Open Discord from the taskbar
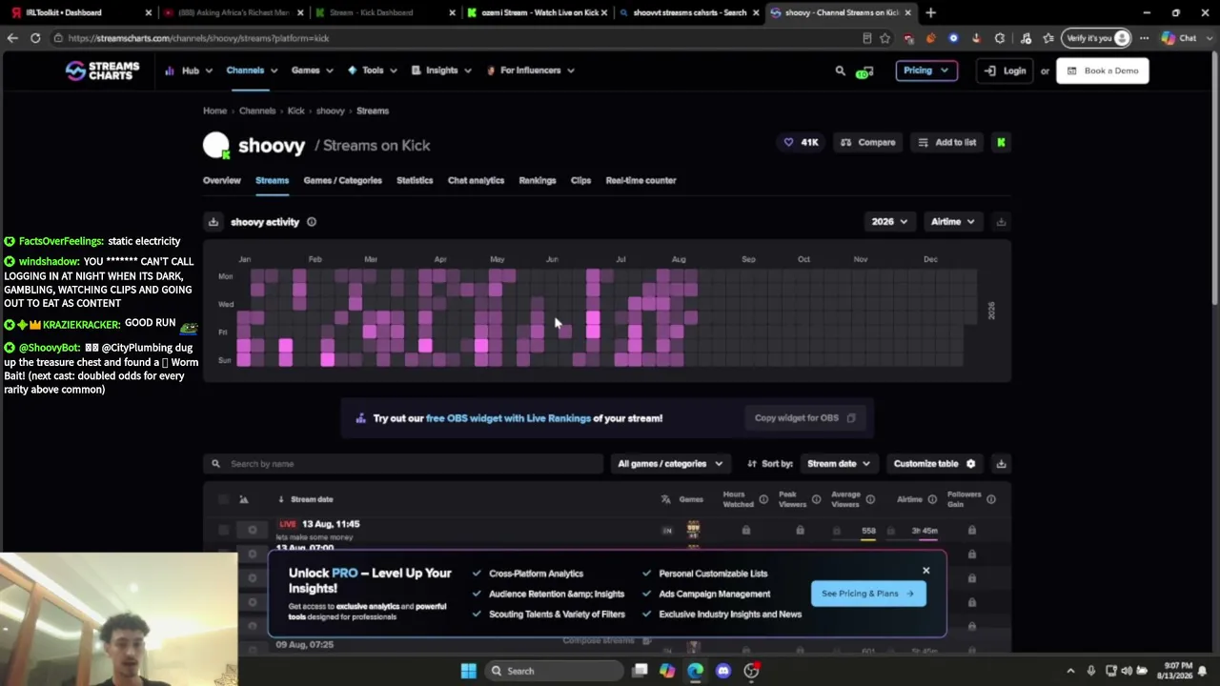Screen dimensions: 1220x686 723,671
